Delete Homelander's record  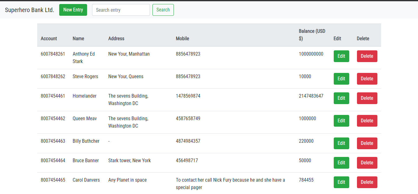click(367, 98)
